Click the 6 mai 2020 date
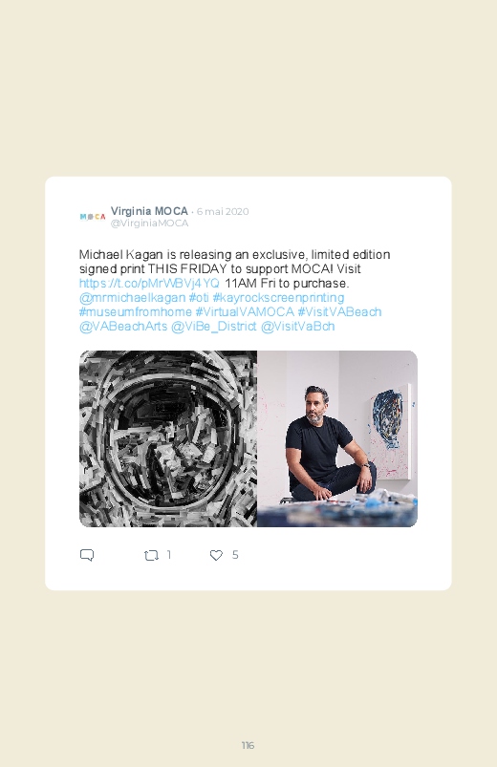497x767 pixels. tap(223, 211)
